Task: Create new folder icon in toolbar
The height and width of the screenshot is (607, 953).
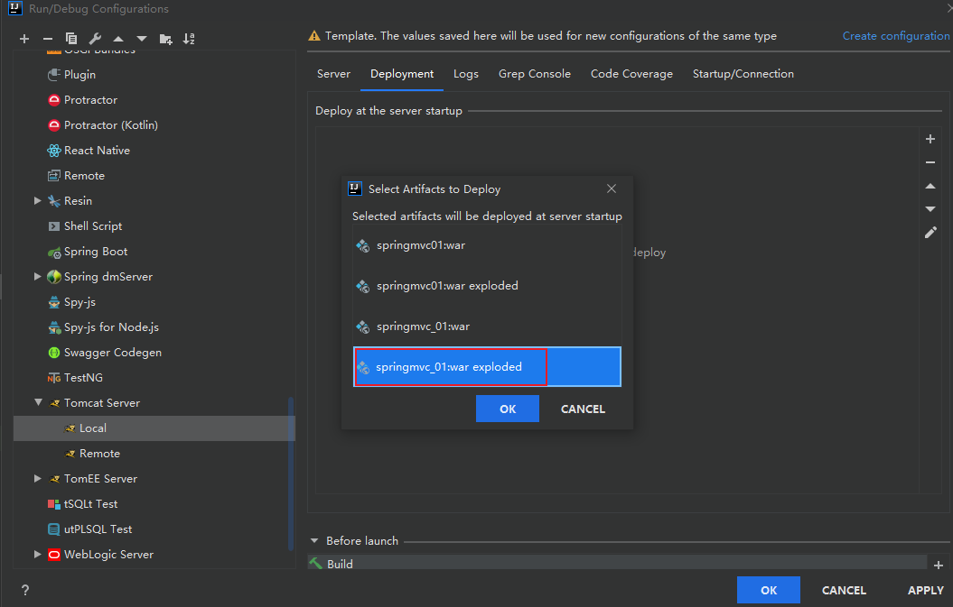Action: pos(165,39)
